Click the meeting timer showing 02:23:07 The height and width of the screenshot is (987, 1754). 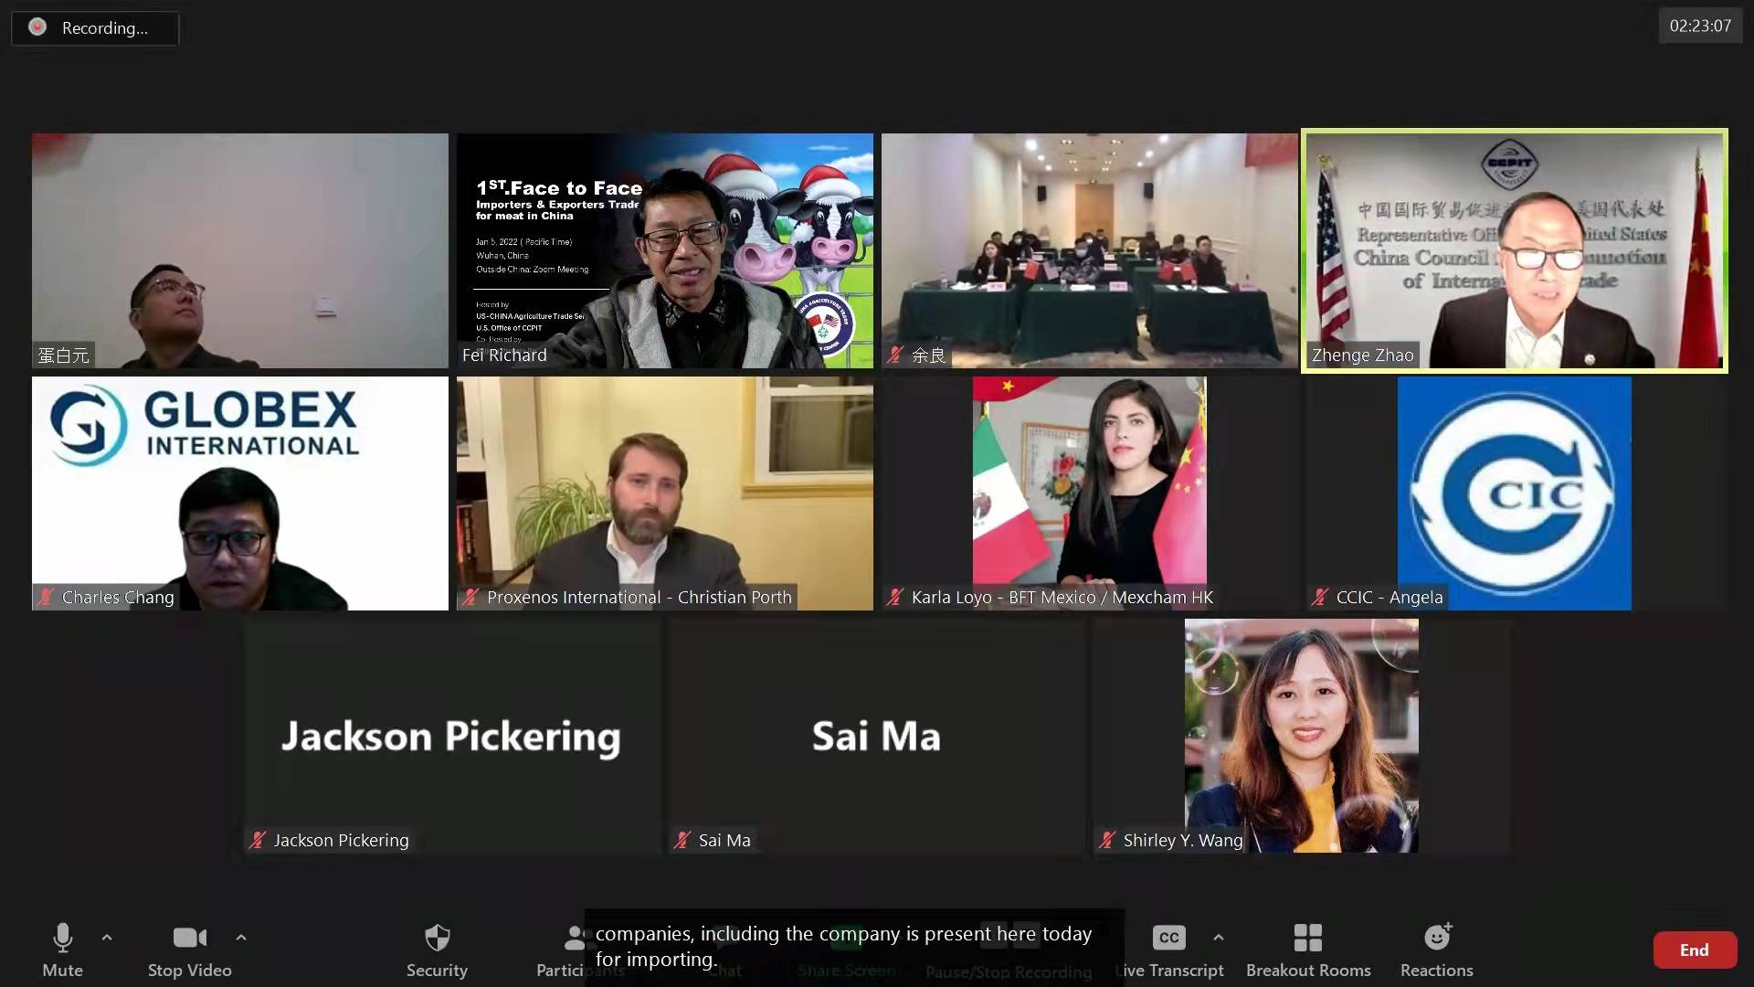click(x=1700, y=26)
